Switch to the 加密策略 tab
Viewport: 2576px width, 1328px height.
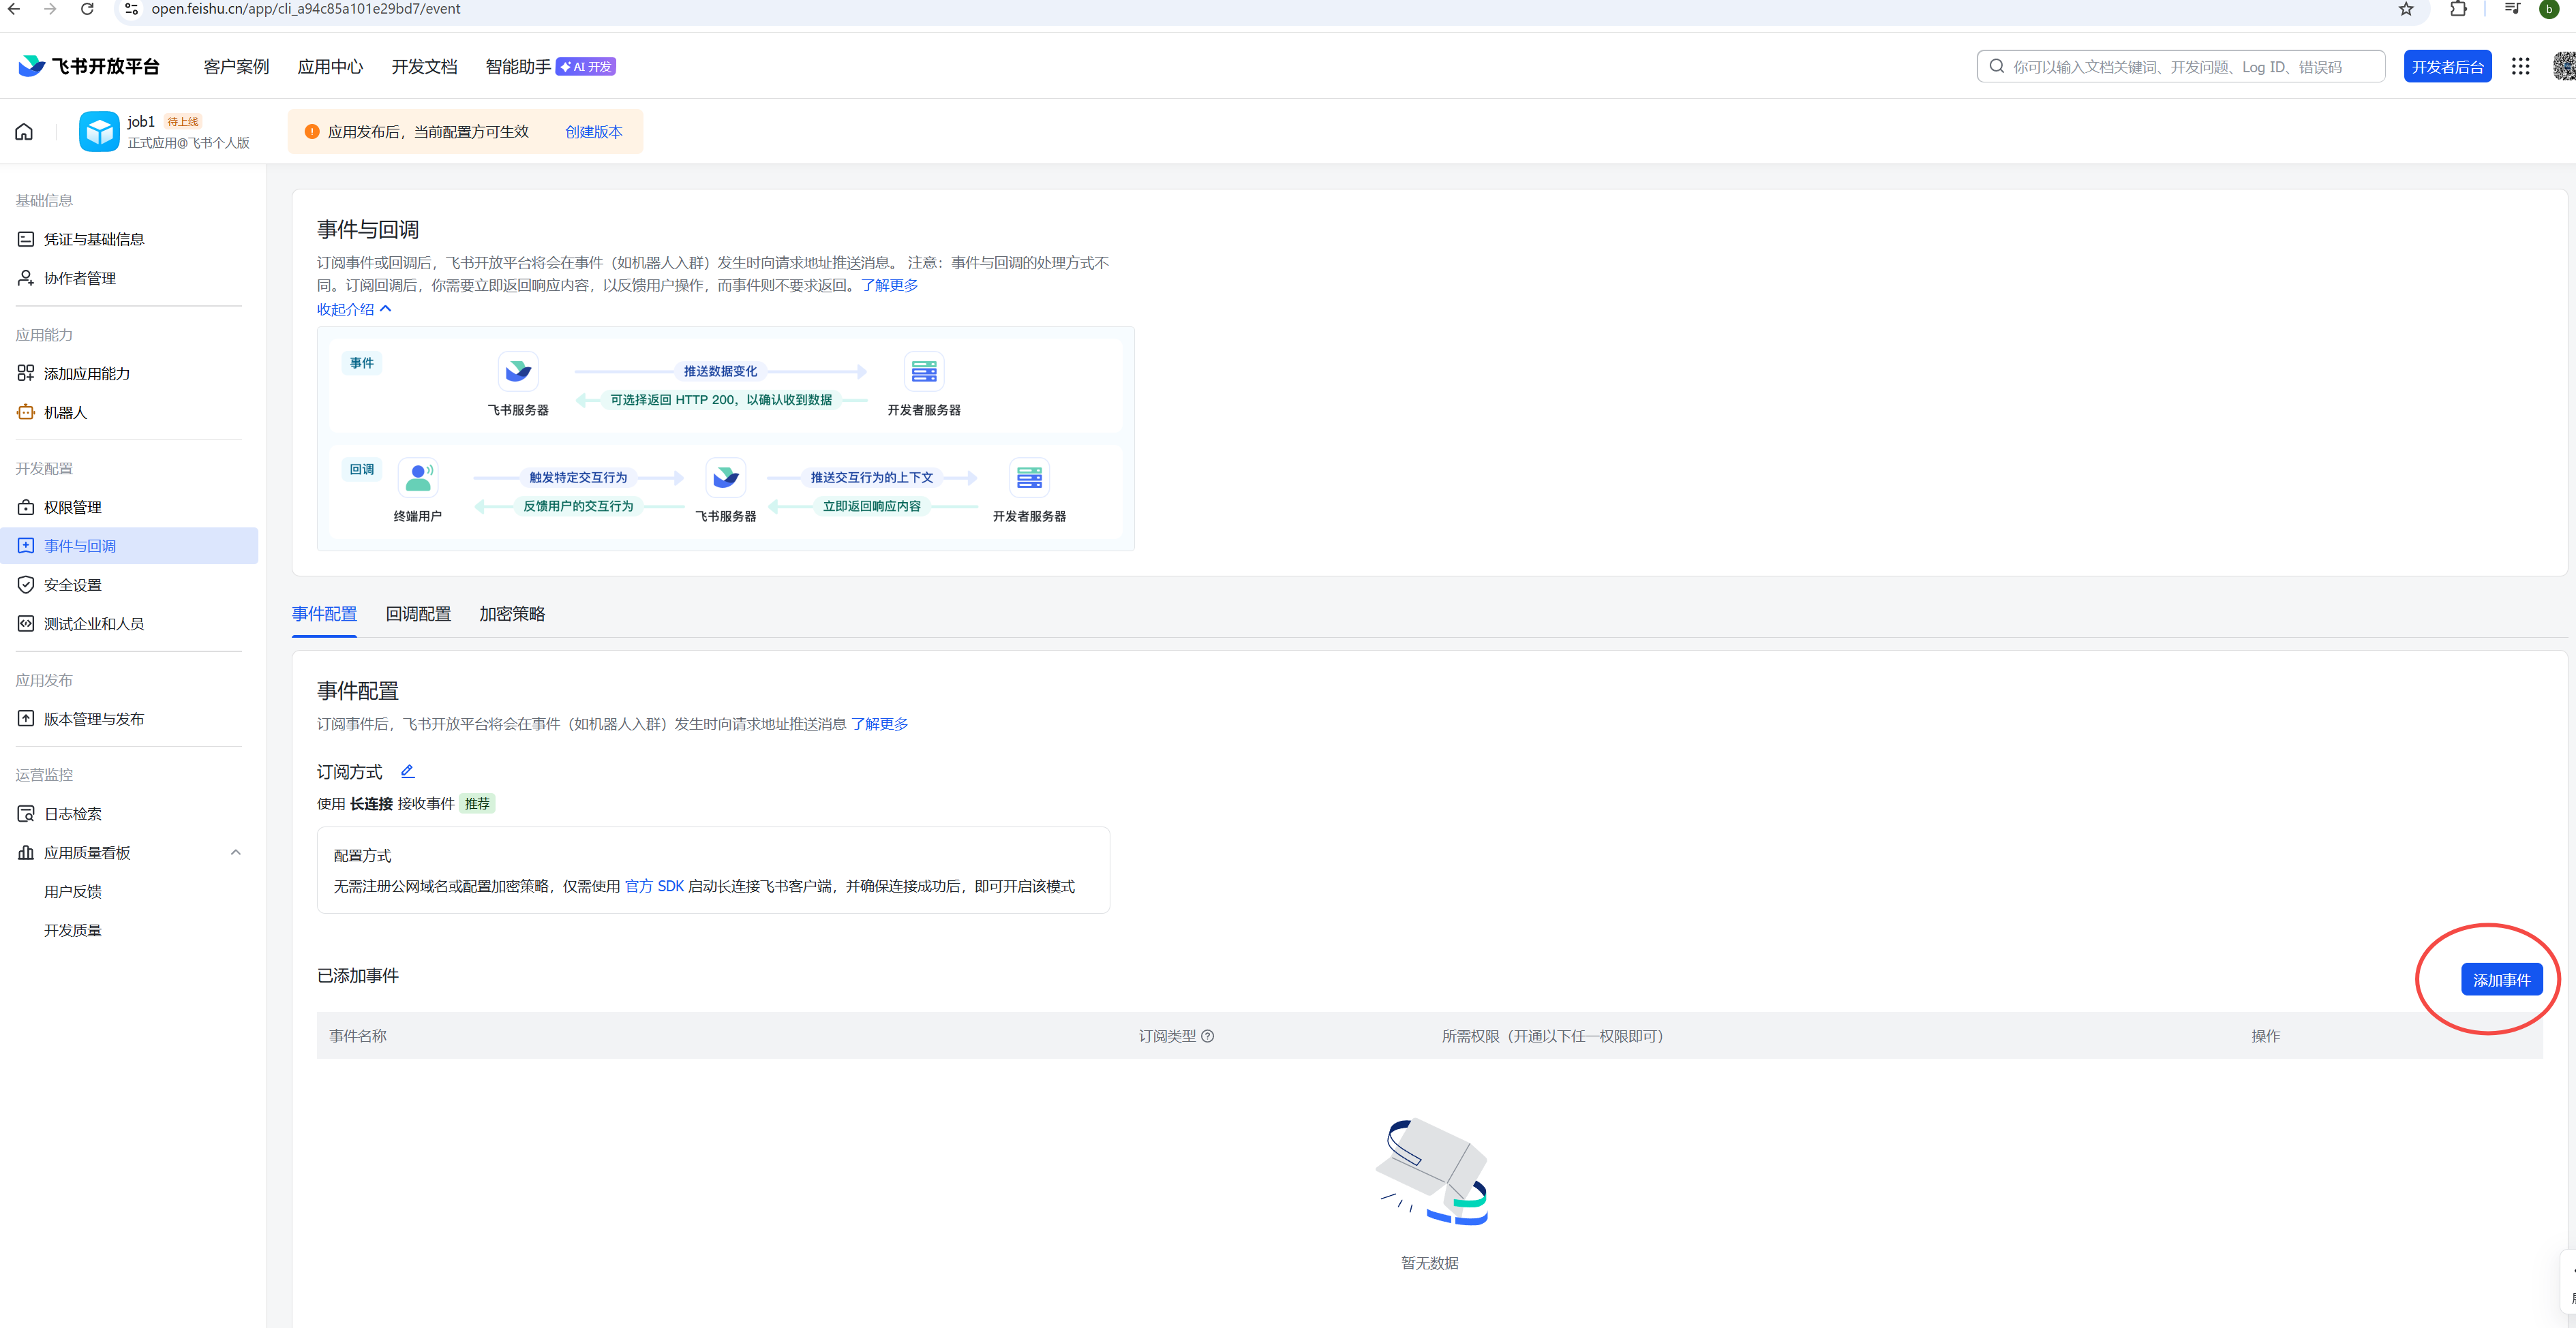pyautogui.click(x=512, y=613)
